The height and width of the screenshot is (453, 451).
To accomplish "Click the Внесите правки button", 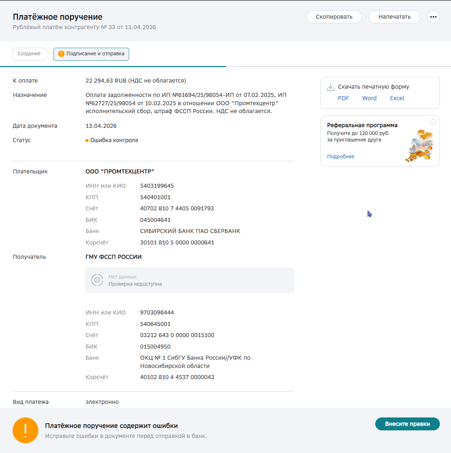I will click(407, 424).
